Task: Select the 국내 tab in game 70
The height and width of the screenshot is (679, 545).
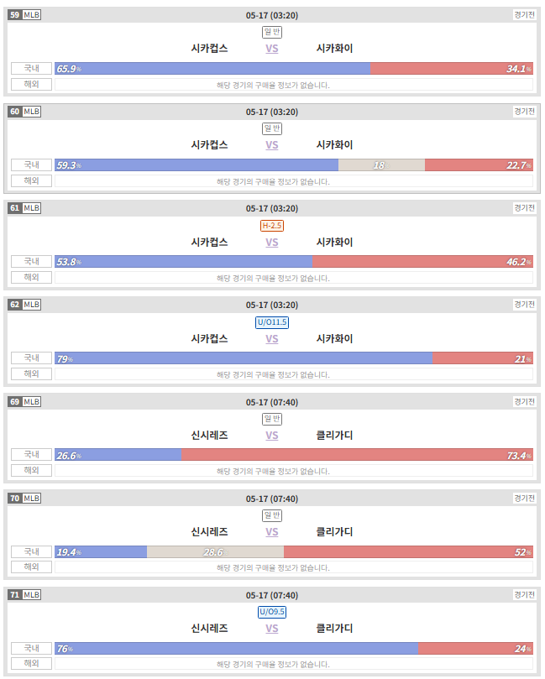Action: coord(32,551)
